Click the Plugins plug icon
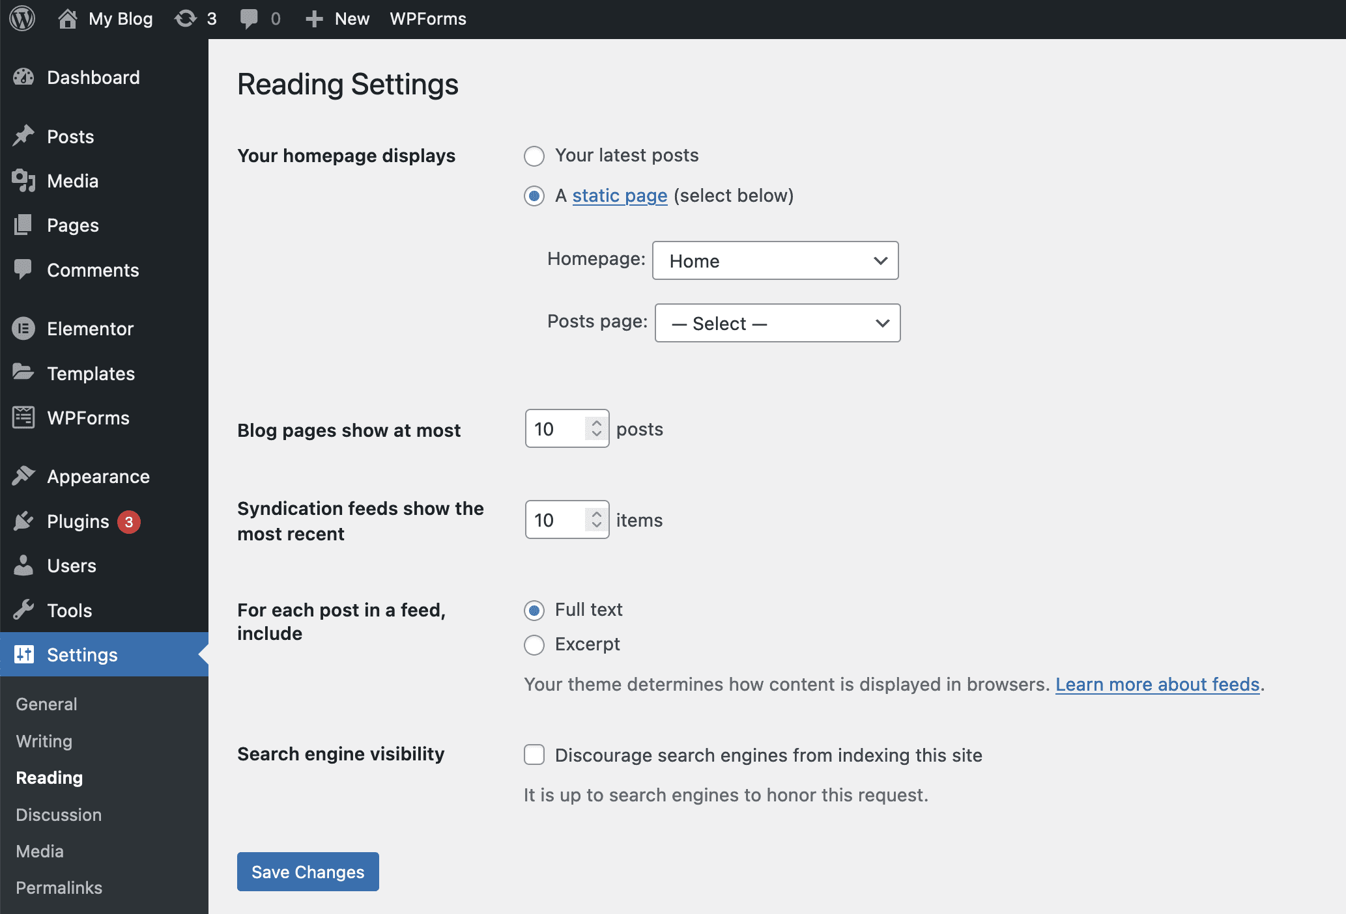This screenshot has height=914, width=1346. 23,521
